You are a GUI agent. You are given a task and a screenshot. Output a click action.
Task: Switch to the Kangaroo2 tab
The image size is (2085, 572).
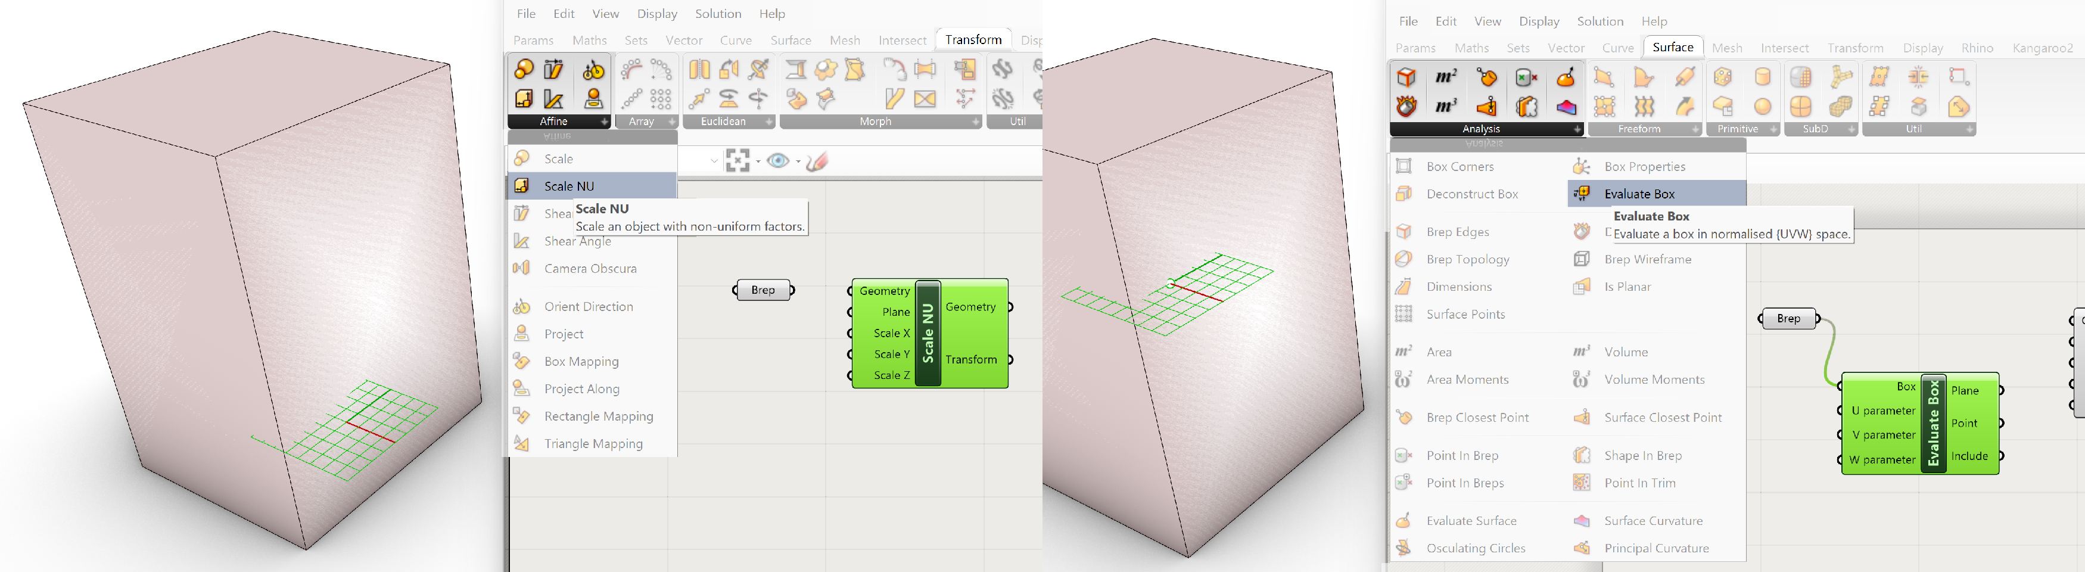click(2042, 48)
